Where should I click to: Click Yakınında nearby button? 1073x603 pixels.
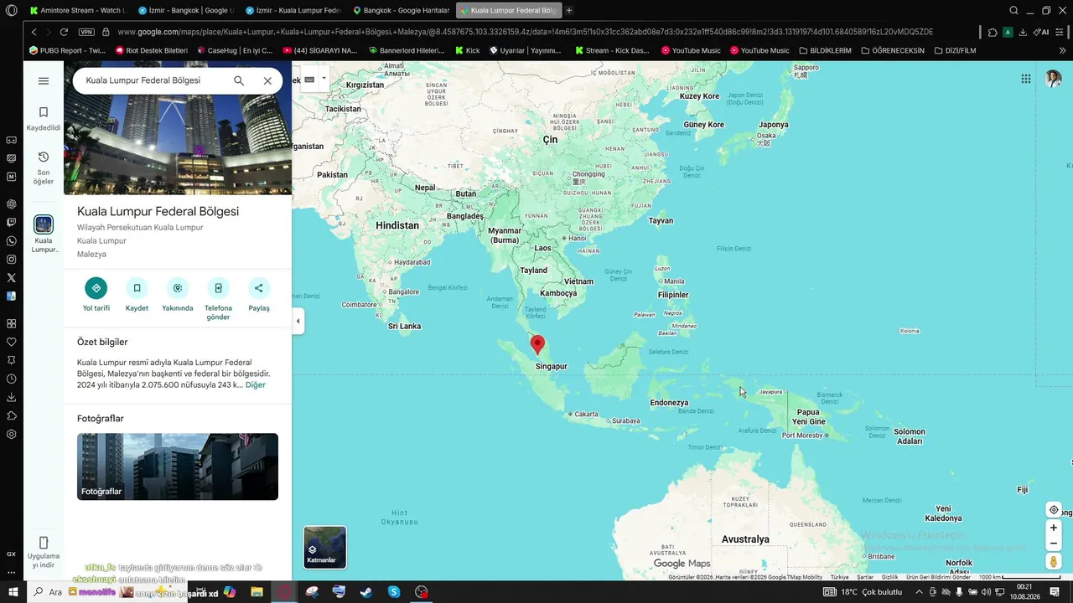(x=178, y=294)
